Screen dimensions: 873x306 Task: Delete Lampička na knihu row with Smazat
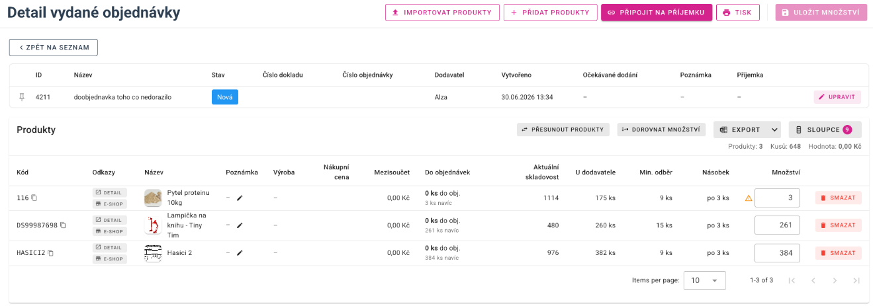[x=838, y=225]
